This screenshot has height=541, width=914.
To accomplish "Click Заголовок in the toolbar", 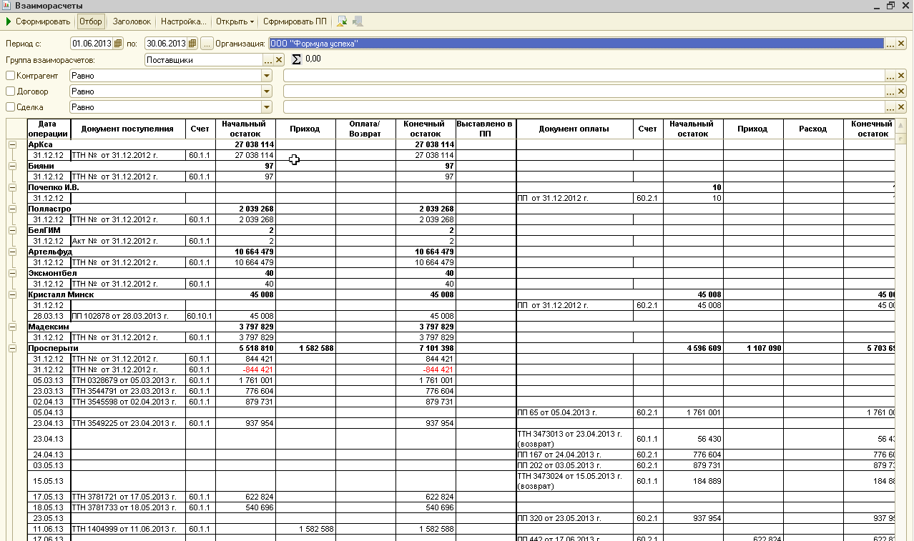I will tap(132, 21).
